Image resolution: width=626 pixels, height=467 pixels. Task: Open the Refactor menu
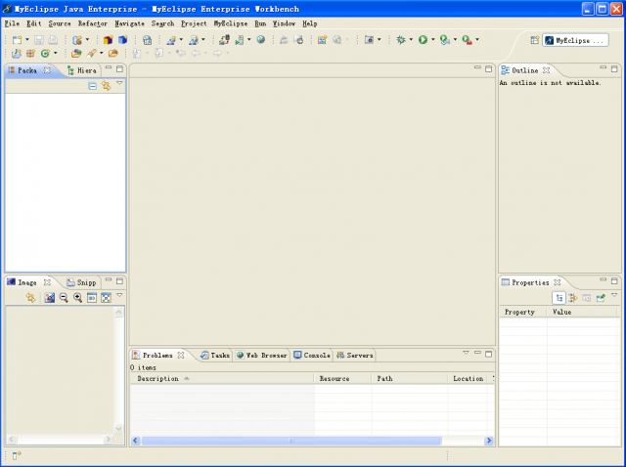[92, 22]
